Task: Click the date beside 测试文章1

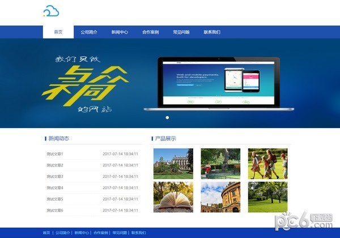Action: [120, 154]
